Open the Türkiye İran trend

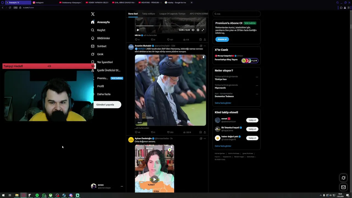(x=221, y=79)
